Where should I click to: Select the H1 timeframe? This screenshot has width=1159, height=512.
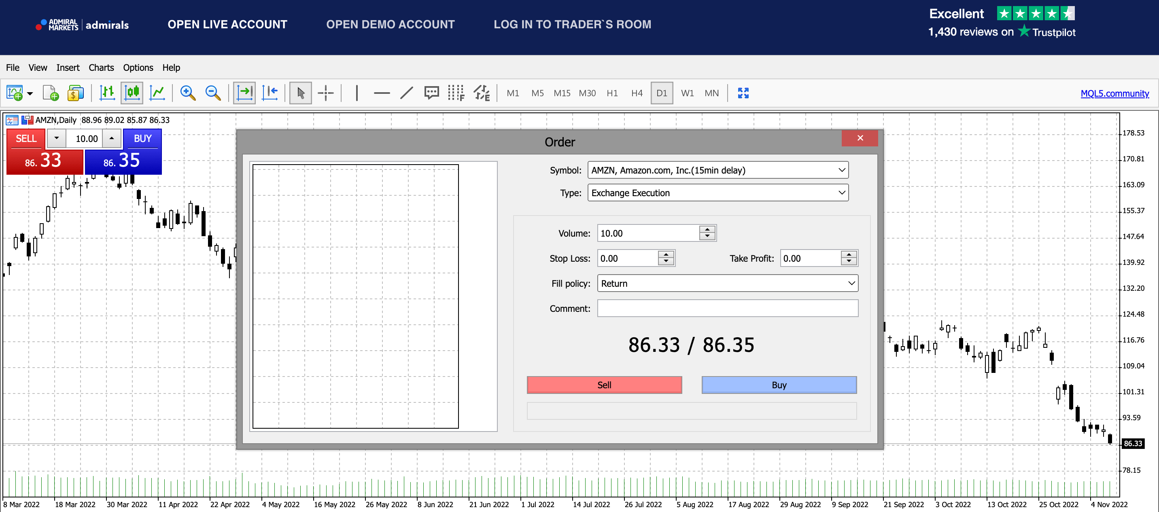tap(612, 93)
